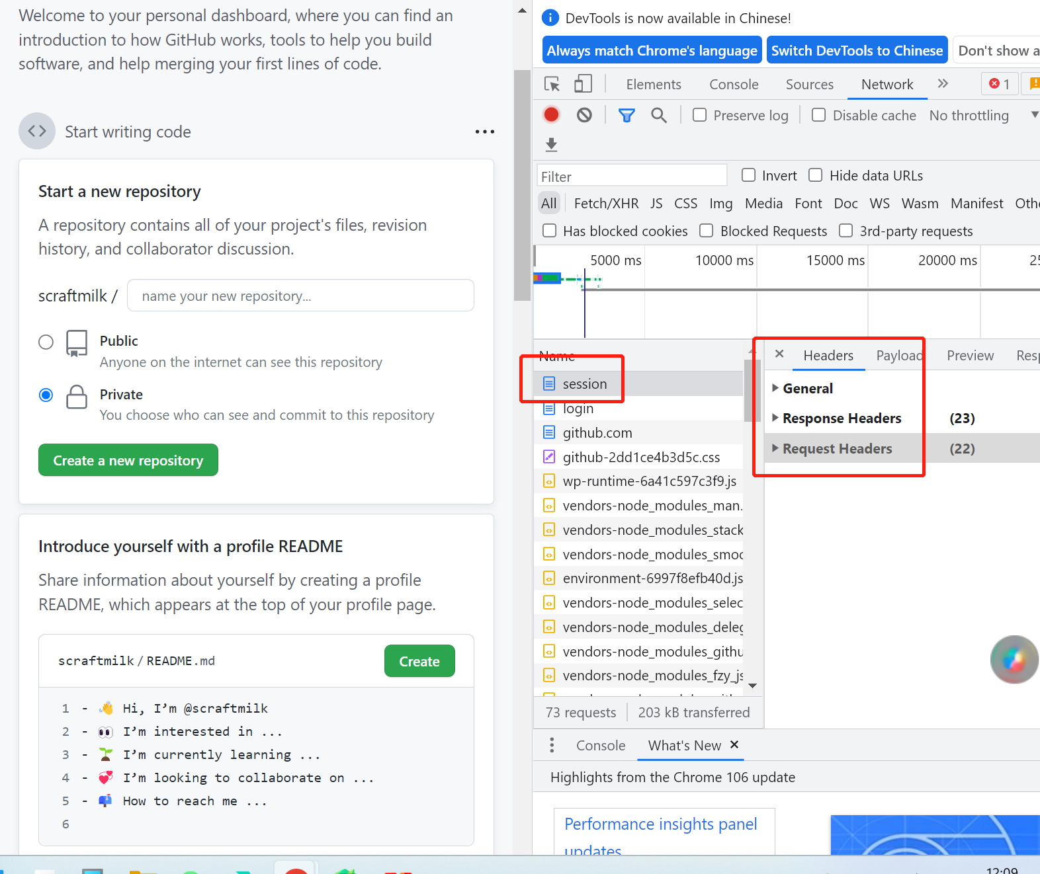Open network search magnifier
1040x874 pixels.
tap(658, 116)
